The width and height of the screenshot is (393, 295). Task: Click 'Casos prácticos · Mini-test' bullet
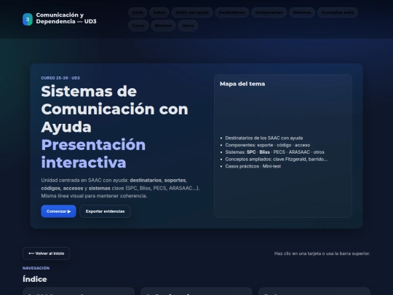[253, 166]
